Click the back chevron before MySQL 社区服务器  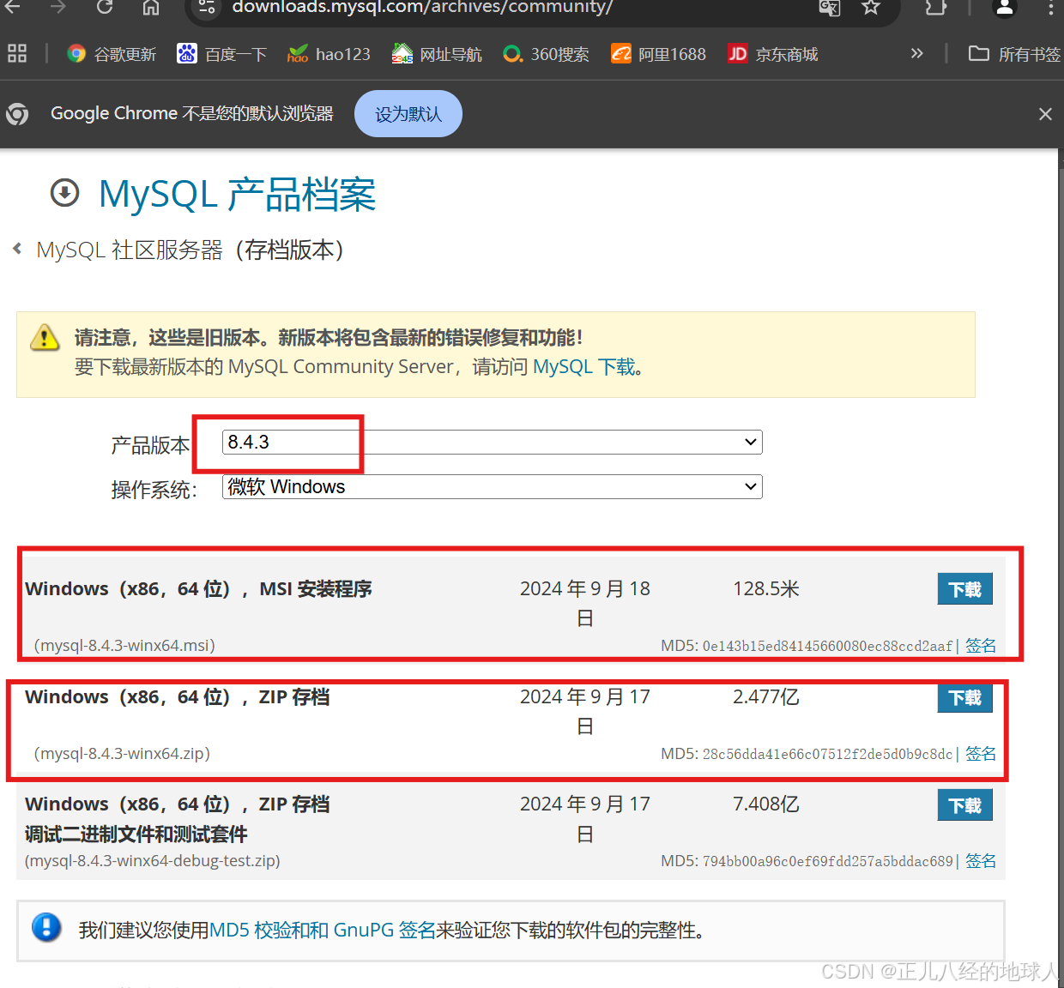point(17,249)
